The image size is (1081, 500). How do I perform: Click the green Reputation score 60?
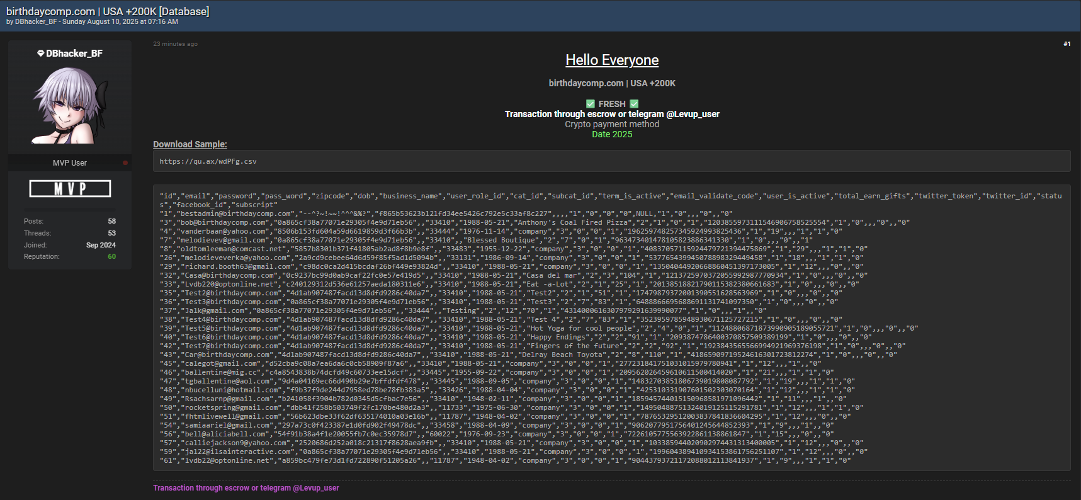pyautogui.click(x=111, y=256)
